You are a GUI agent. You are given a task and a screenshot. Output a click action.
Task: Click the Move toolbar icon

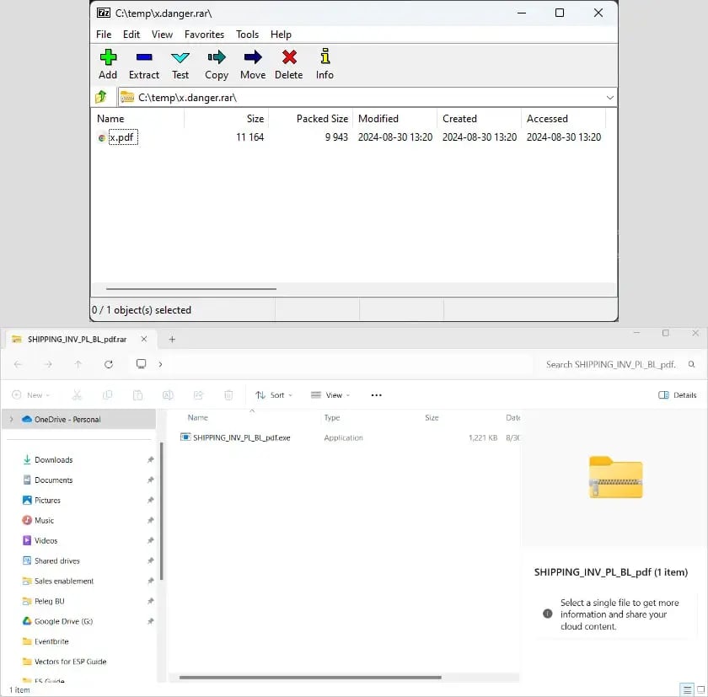coord(253,58)
